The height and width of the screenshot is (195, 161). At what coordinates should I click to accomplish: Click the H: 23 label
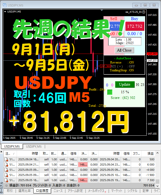point(140,85)
